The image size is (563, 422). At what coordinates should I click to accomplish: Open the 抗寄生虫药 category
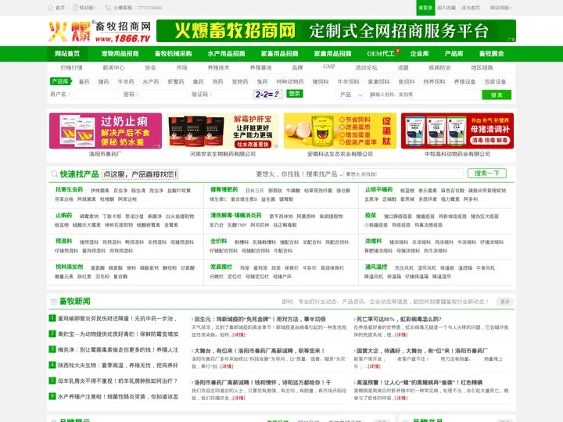69,189
